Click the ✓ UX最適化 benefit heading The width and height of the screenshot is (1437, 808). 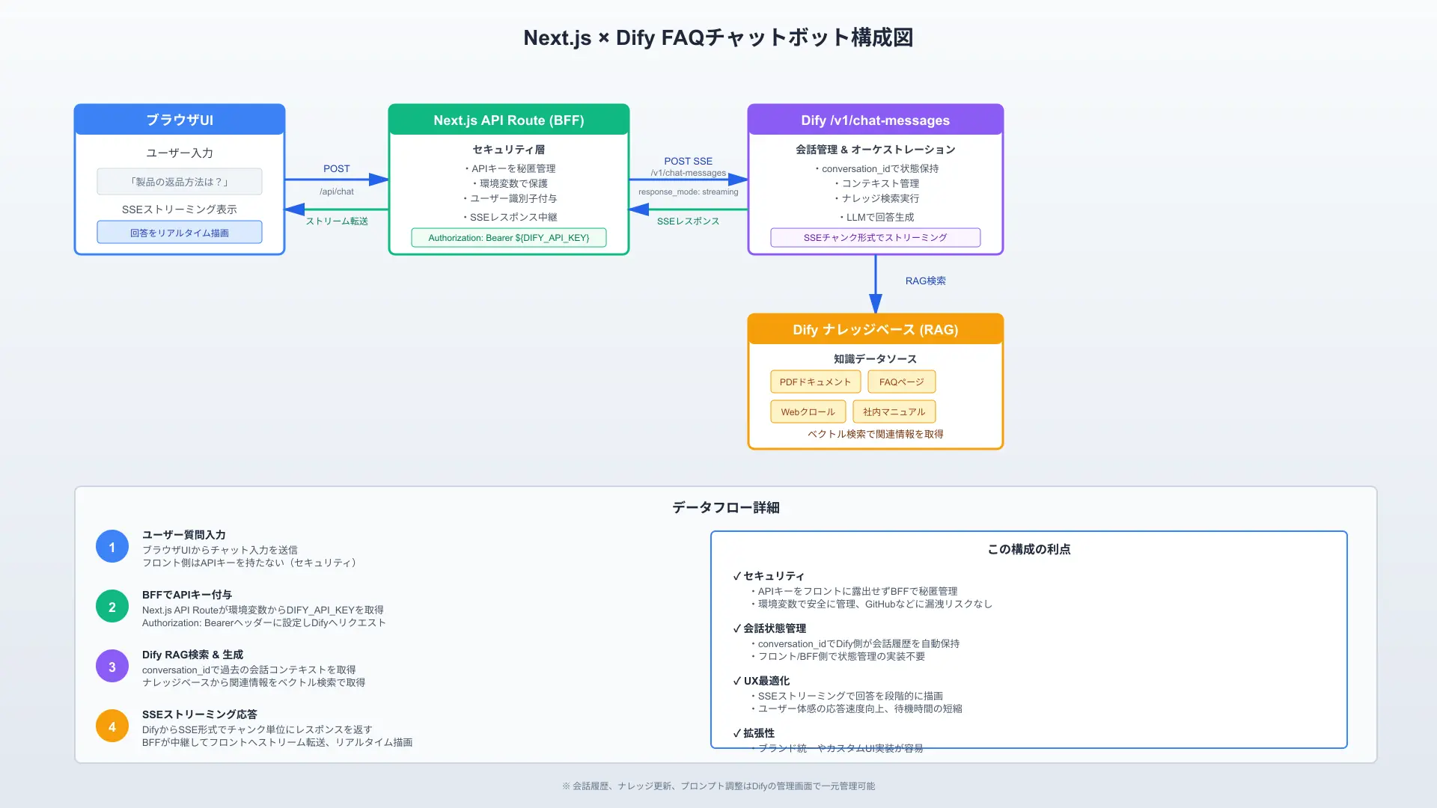click(761, 681)
